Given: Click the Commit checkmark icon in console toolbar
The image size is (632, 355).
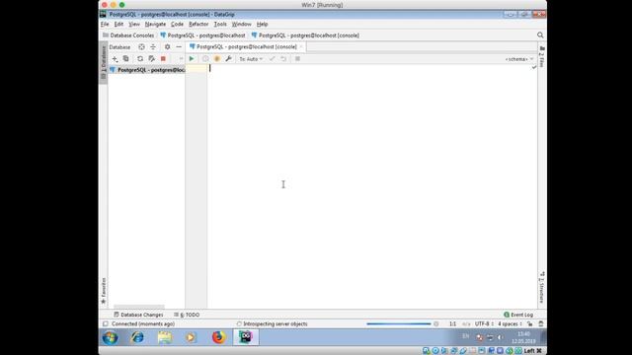Looking at the screenshot, I should [273, 59].
